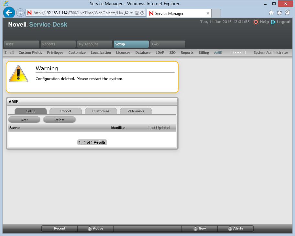295x236 pixels.
Task: Click the browser address URL field
Action: [x=78, y=13]
